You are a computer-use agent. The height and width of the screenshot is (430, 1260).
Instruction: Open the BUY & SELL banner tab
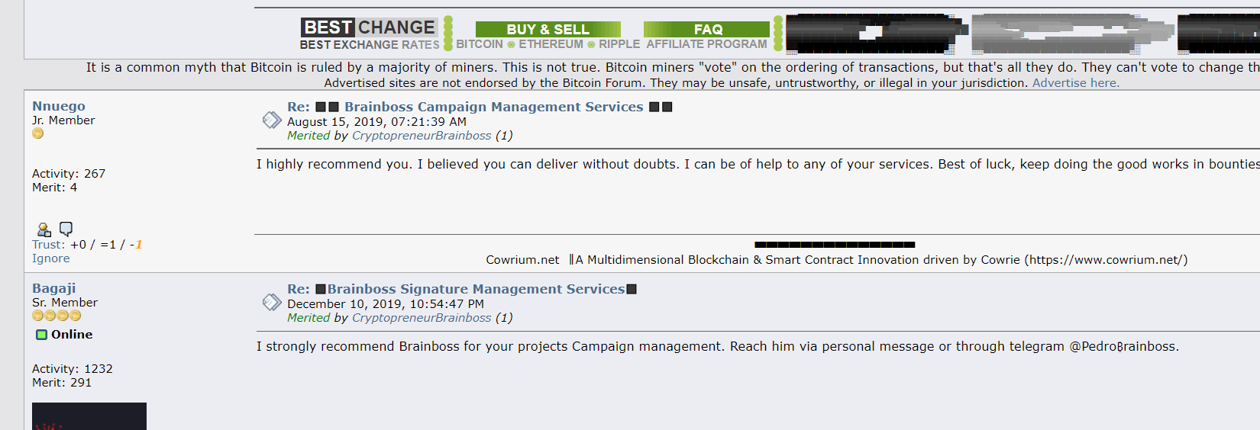(x=548, y=29)
